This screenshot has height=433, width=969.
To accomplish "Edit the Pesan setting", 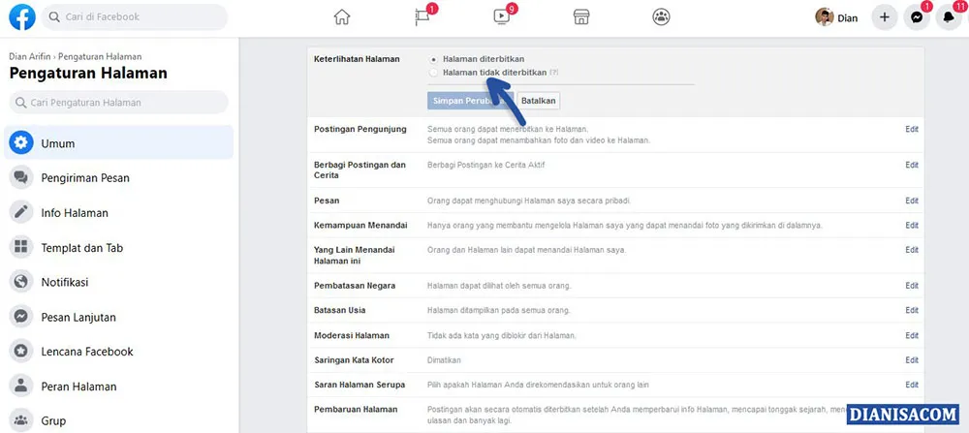I will coord(912,201).
